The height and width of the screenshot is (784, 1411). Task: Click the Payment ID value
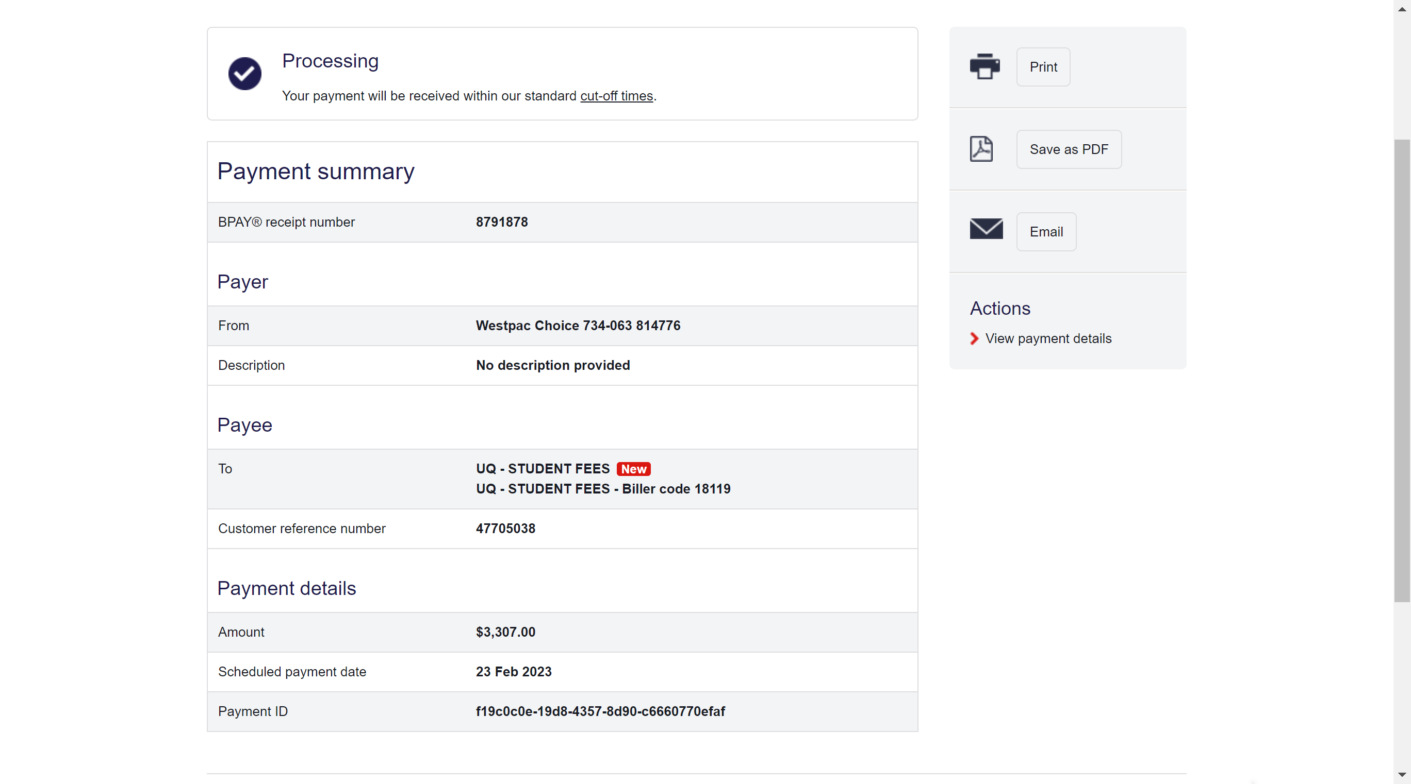[600, 711]
